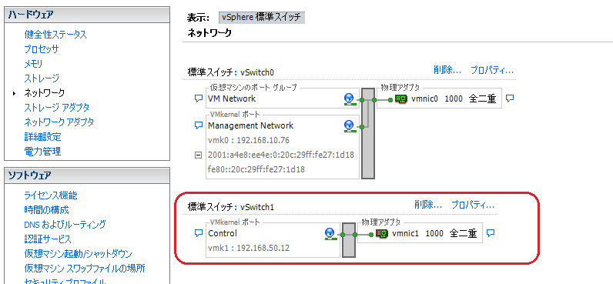The image size is (613, 284).
Task: Open ライセンス機能 in software list
Action: pyautogui.click(x=51, y=195)
